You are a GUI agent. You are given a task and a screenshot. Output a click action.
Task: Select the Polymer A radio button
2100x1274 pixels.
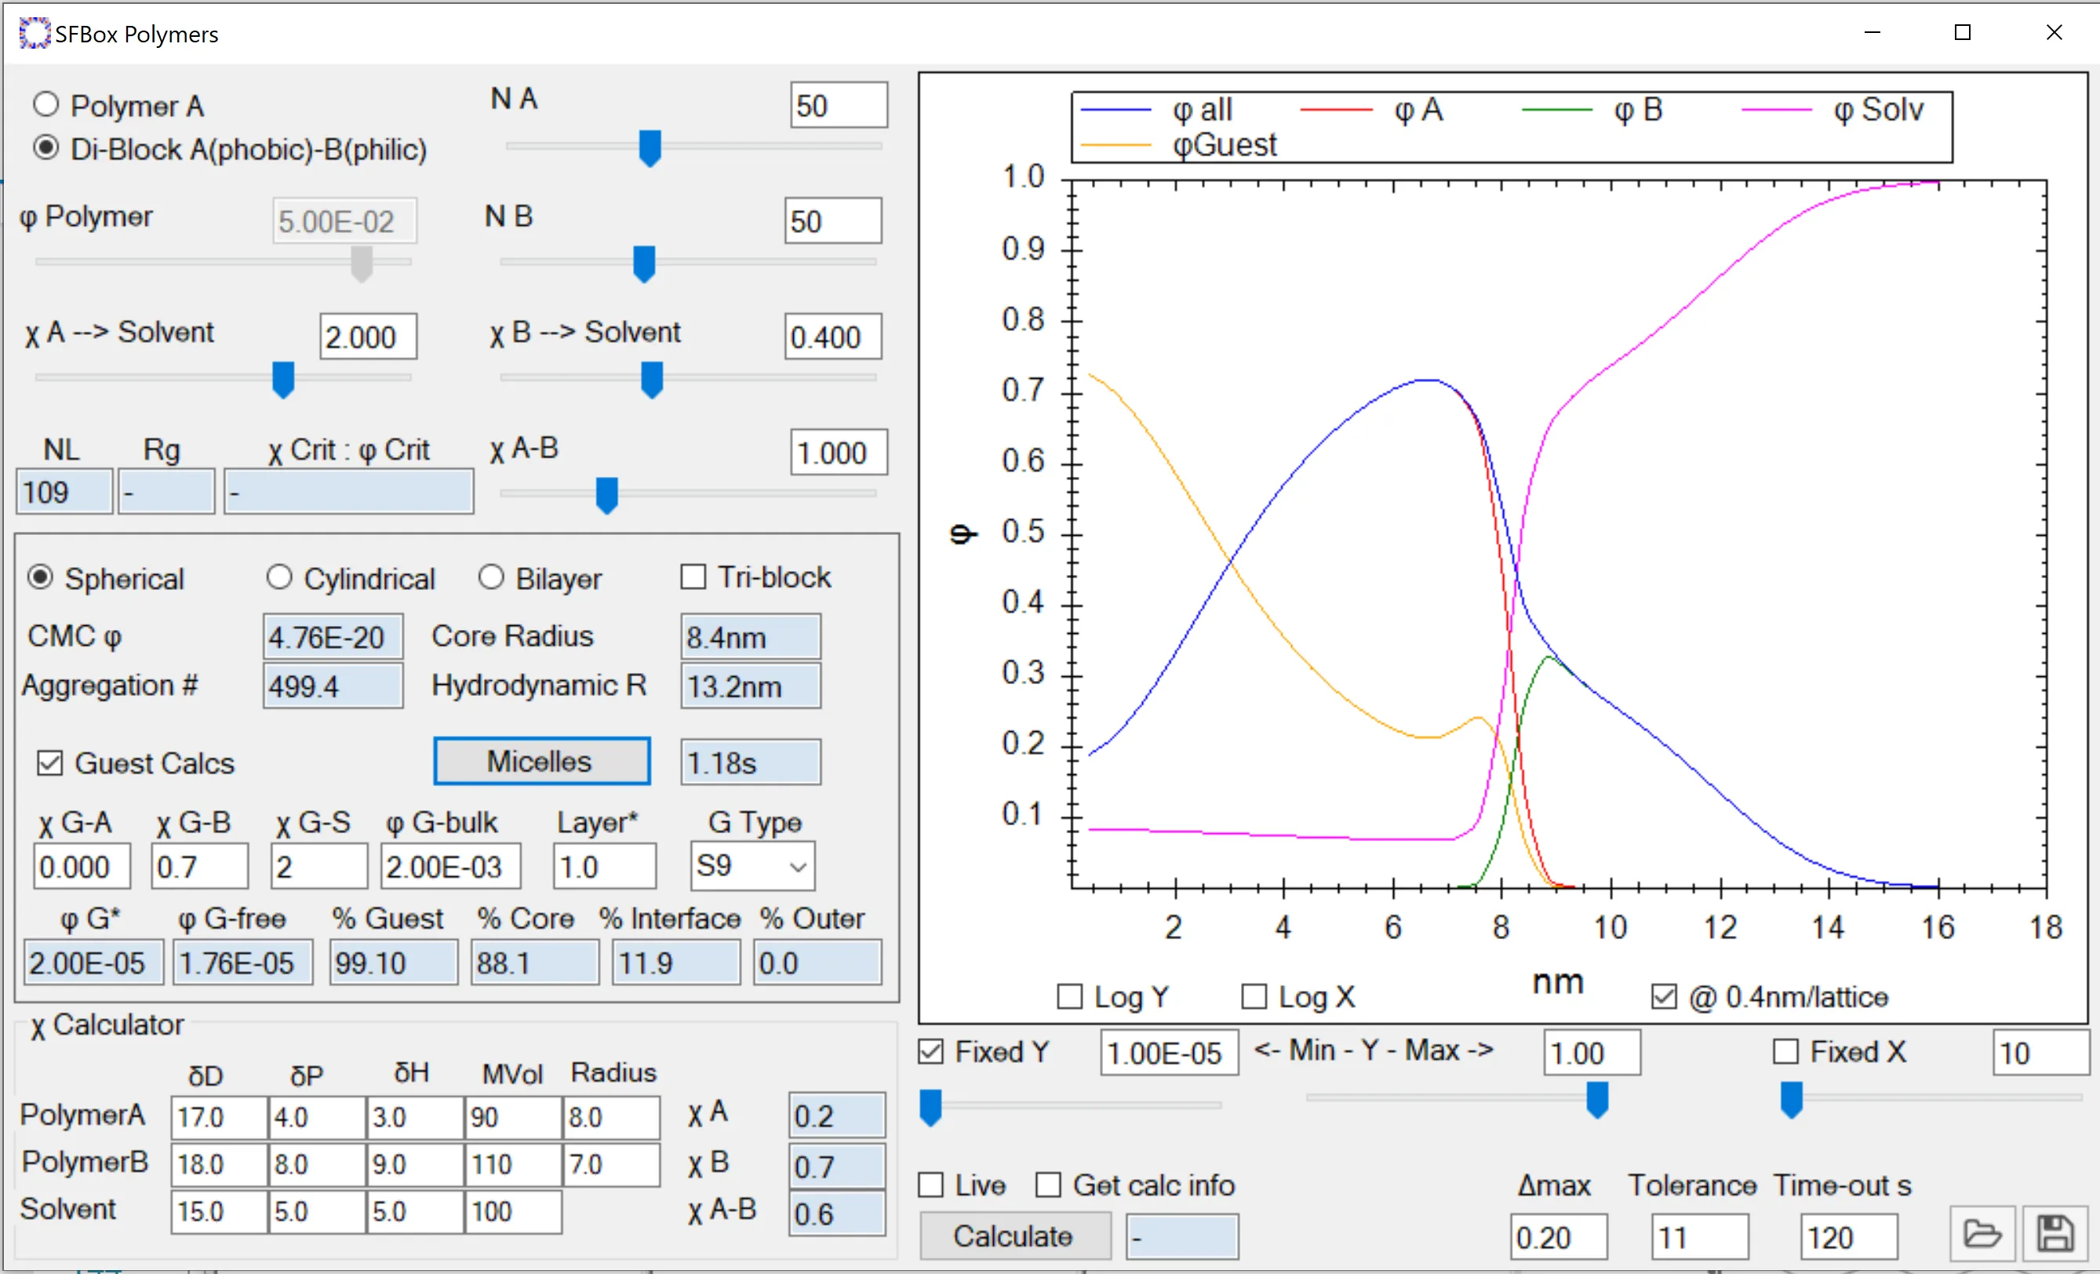click(46, 106)
